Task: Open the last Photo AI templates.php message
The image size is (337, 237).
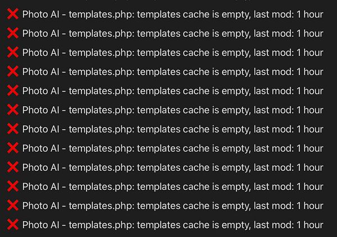Action: click(x=173, y=225)
